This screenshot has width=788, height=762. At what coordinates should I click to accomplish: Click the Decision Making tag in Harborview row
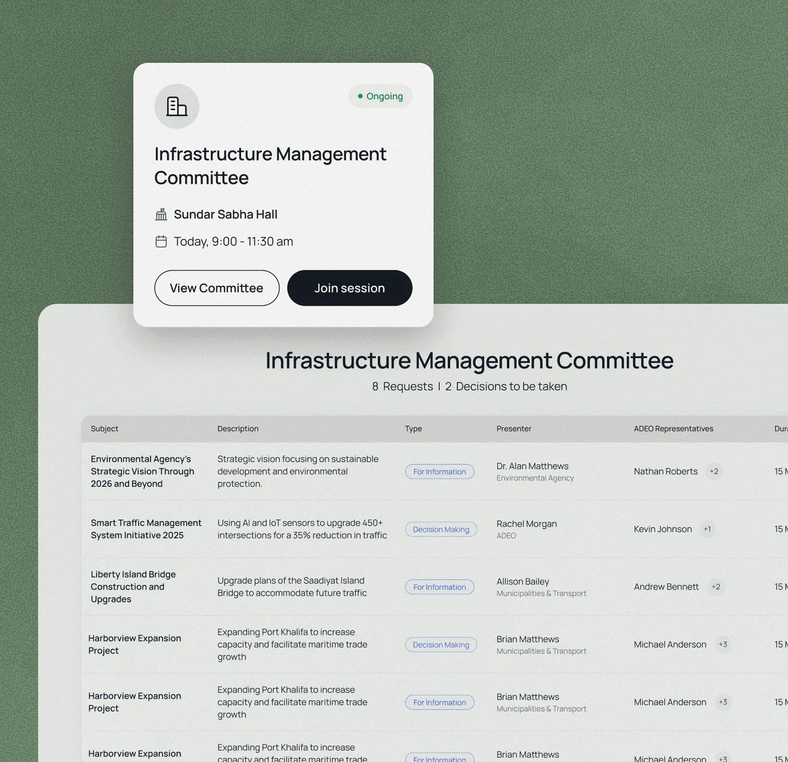(x=441, y=645)
